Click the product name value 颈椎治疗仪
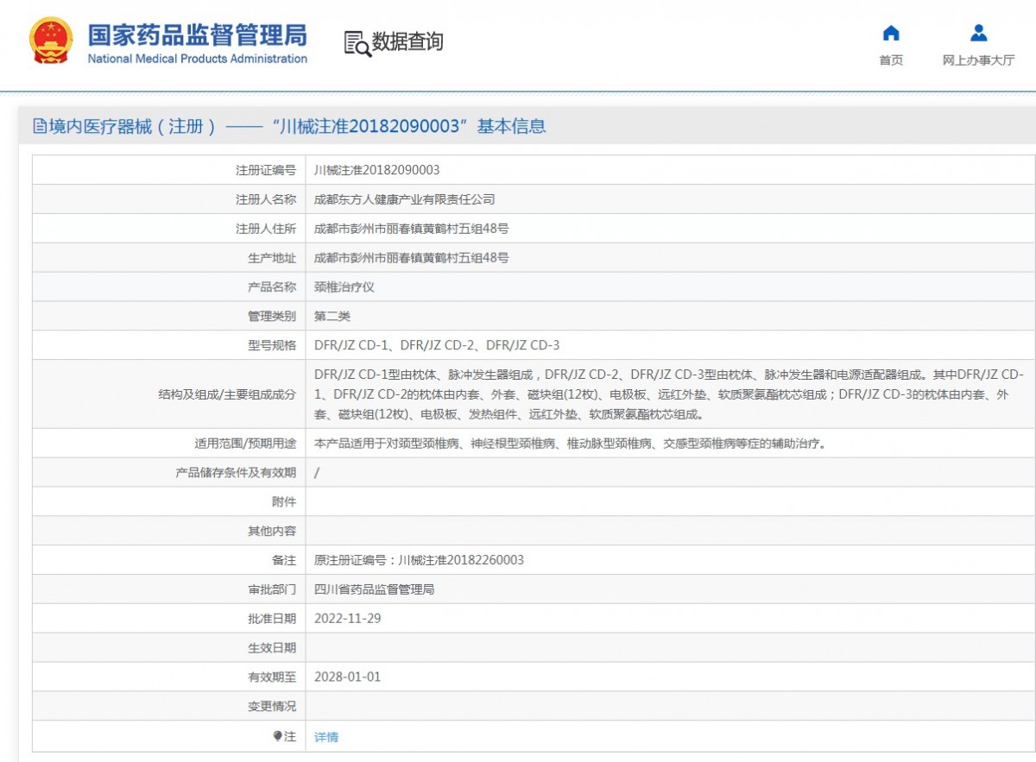Screen dimensions: 1036x762 tap(344, 287)
